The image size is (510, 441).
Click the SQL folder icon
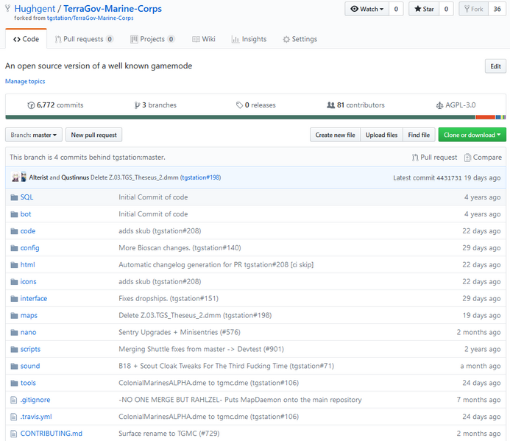(x=14, y=197)
